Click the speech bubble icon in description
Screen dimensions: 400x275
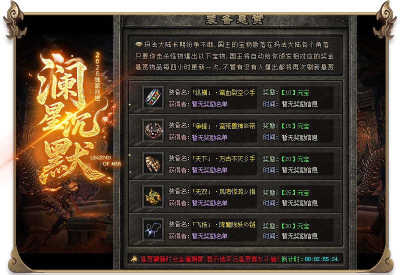pos(138,44)
